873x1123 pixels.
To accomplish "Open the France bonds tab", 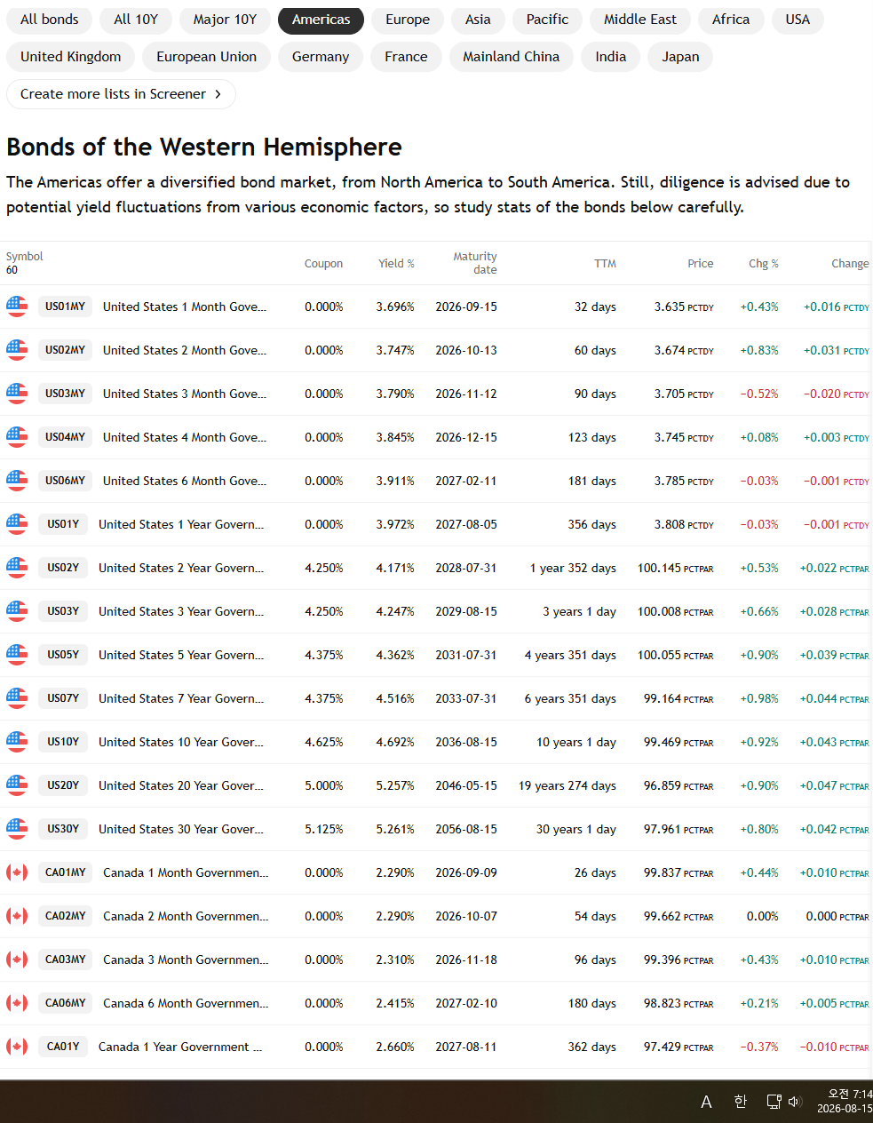I will (x=406, y=57).
